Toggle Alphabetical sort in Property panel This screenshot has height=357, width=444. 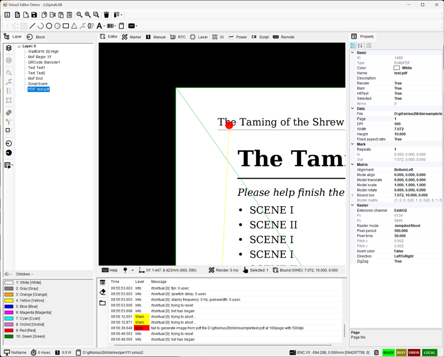(x=360, y=46)
